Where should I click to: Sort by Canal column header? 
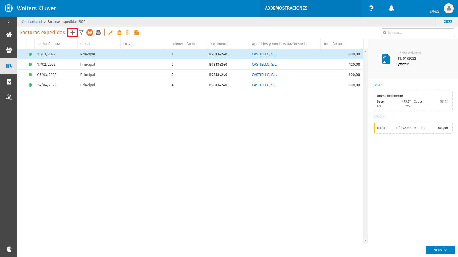point(85,44)
